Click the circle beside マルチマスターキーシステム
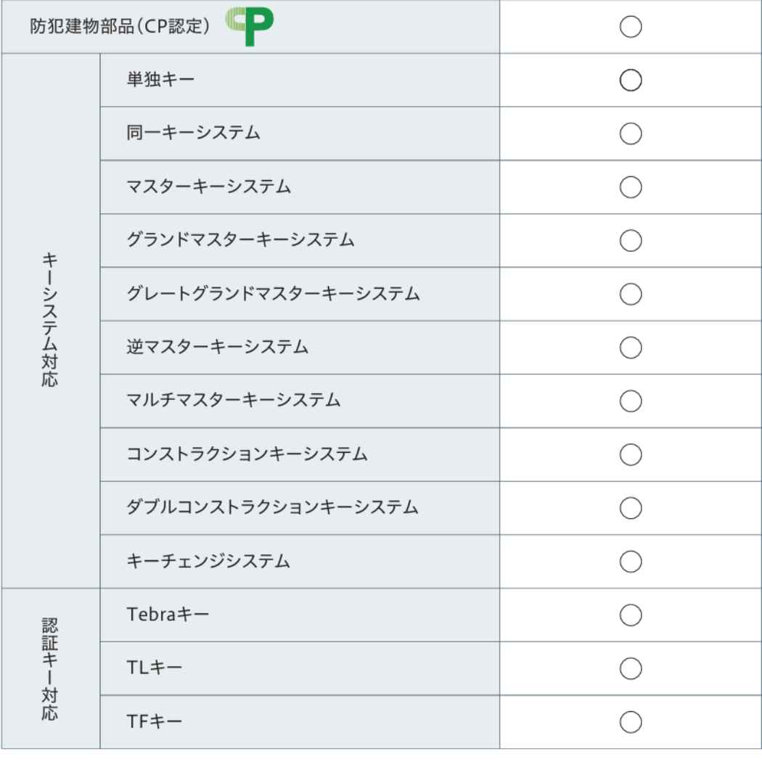 [x=631, y=401]
